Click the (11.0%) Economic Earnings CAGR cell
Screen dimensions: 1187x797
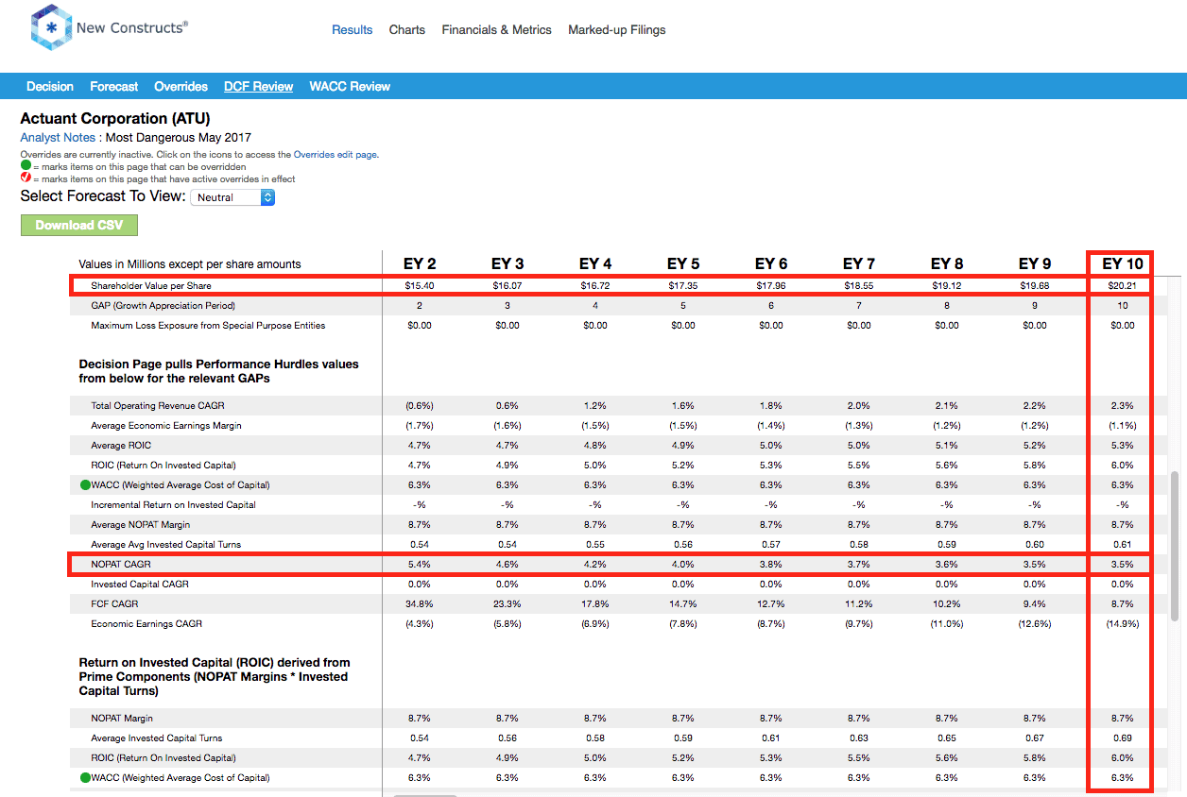point(947,624)
